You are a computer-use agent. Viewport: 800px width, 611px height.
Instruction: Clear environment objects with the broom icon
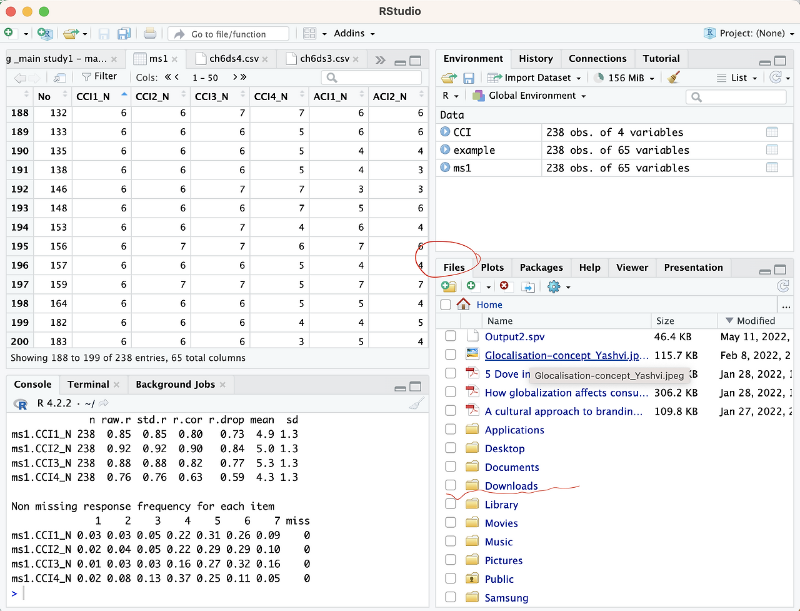(x=673, y=78)
